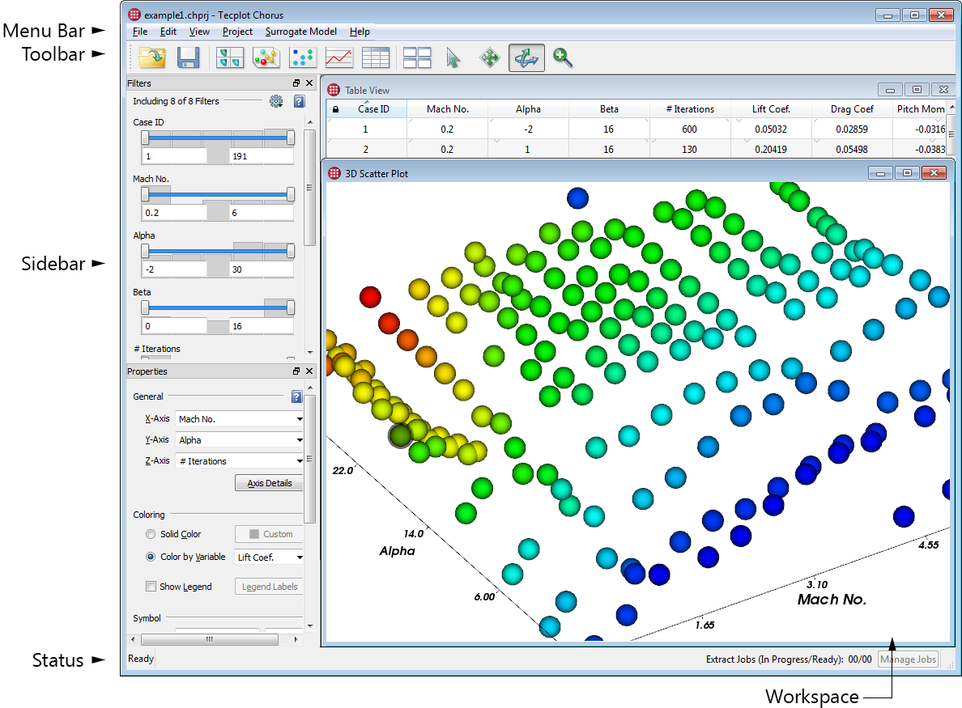Open the X-Axis variable dropdown
Viewport: 962px width, 708px height.
[239, 419]
